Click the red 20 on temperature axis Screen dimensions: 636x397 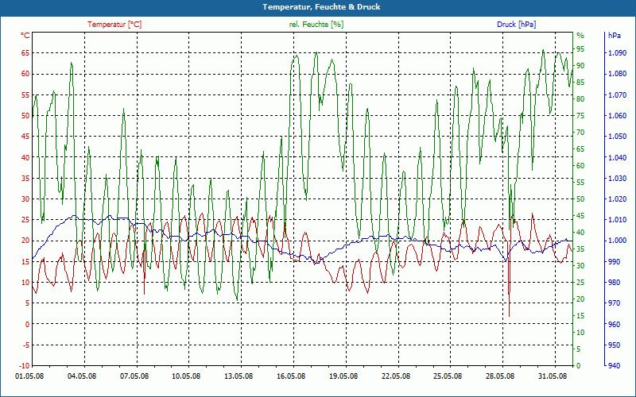pos(25,241)
